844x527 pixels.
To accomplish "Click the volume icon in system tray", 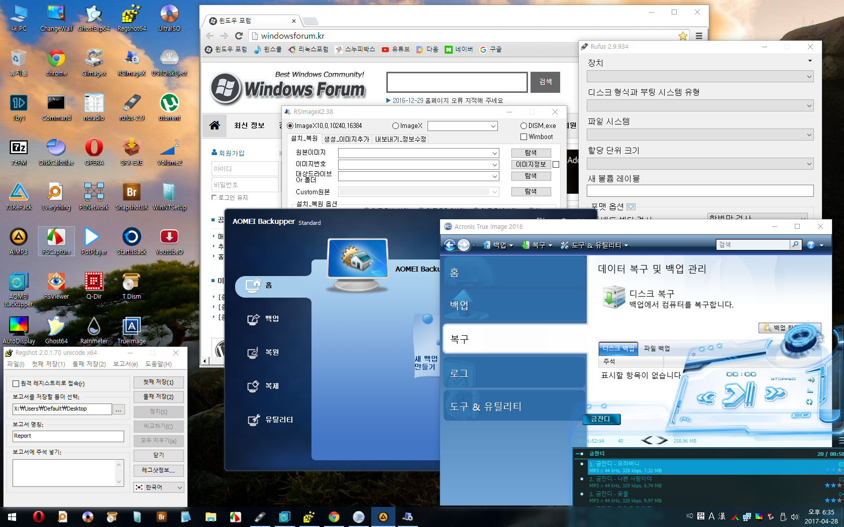I will [x=794, y=516].
